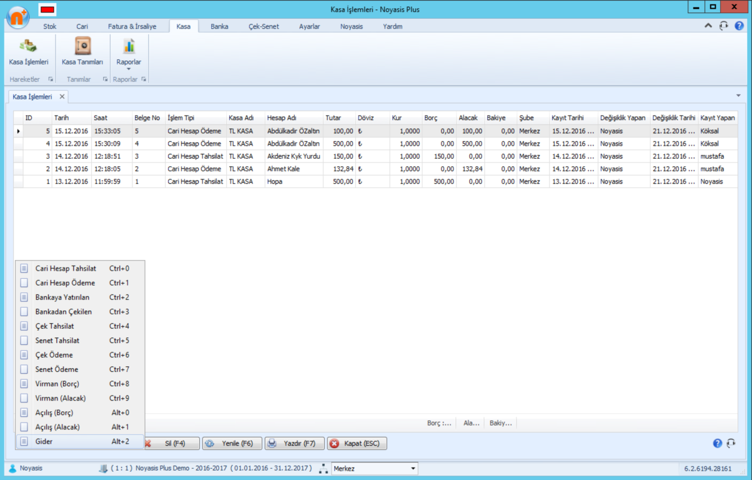Click the headset icon beside the bottom buttons
The width and height of the screenshot is (752, 480).
coord(731,443)
